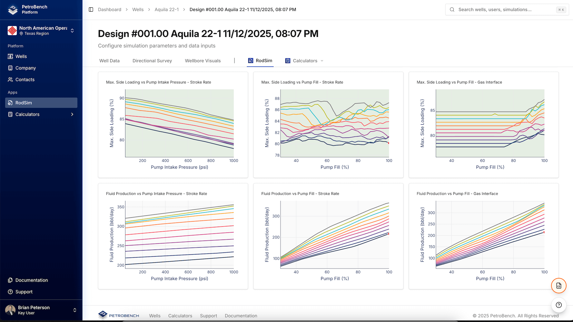The image size is (573, 322).
Task: Click the orange floating code-file button
Action: 558,286
